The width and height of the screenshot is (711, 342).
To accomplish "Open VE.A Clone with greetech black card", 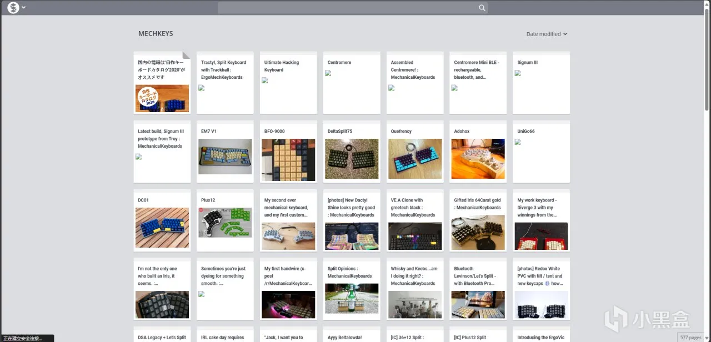I will click(x=415, y=220).
